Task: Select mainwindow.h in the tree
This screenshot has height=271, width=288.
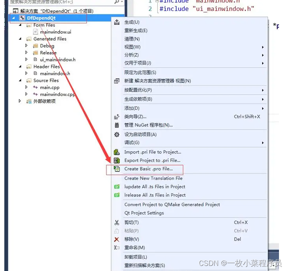Action: tap(55, 73)
